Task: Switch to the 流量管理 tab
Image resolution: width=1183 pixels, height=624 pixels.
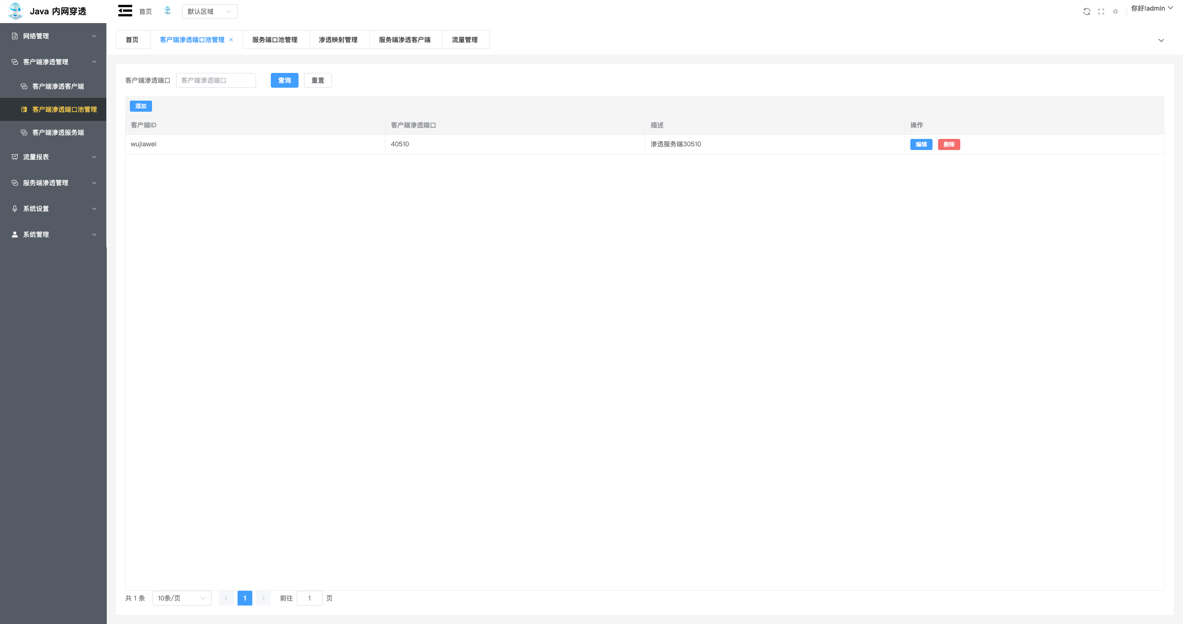Action: (465, 40)
